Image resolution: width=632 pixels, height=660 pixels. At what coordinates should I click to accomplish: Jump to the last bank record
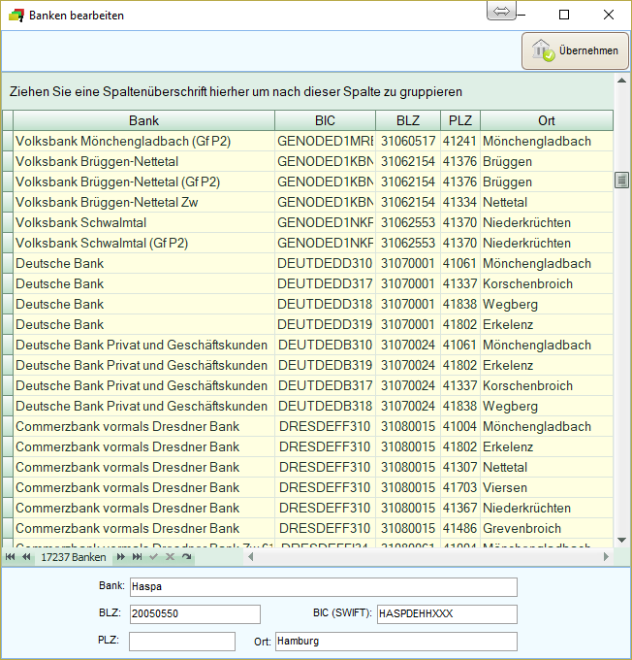tap(138, 557)
